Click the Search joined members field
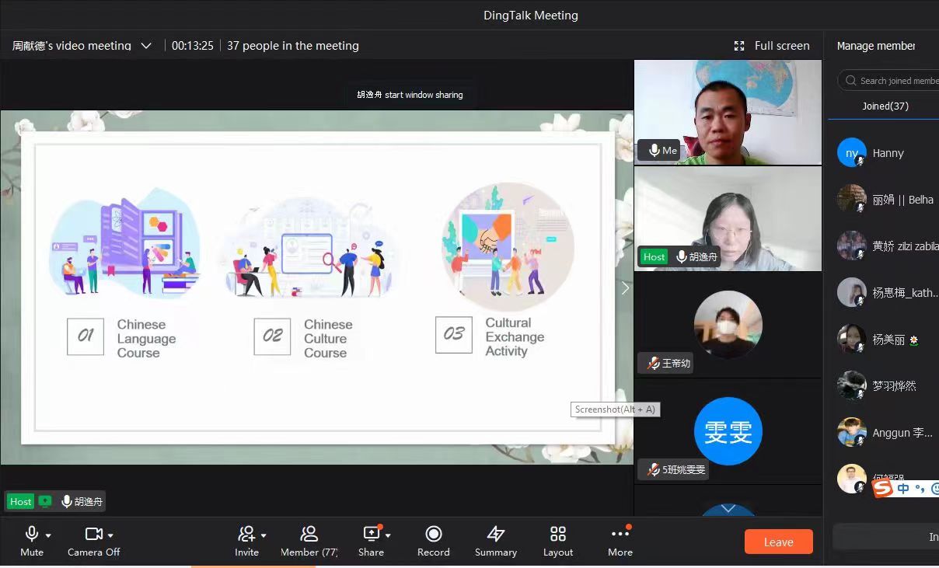This screenshot has width=939, height=568. tap(889, 81)
